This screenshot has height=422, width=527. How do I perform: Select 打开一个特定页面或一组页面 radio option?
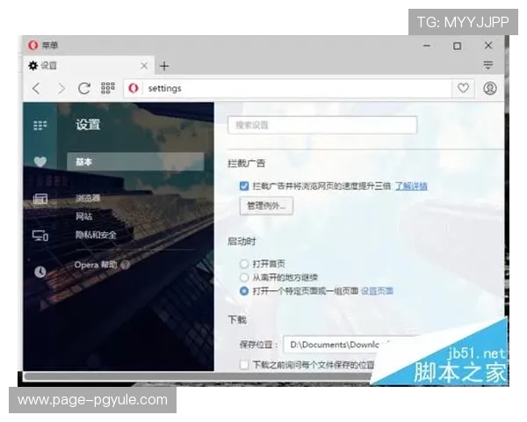click(x=244, y=291)
